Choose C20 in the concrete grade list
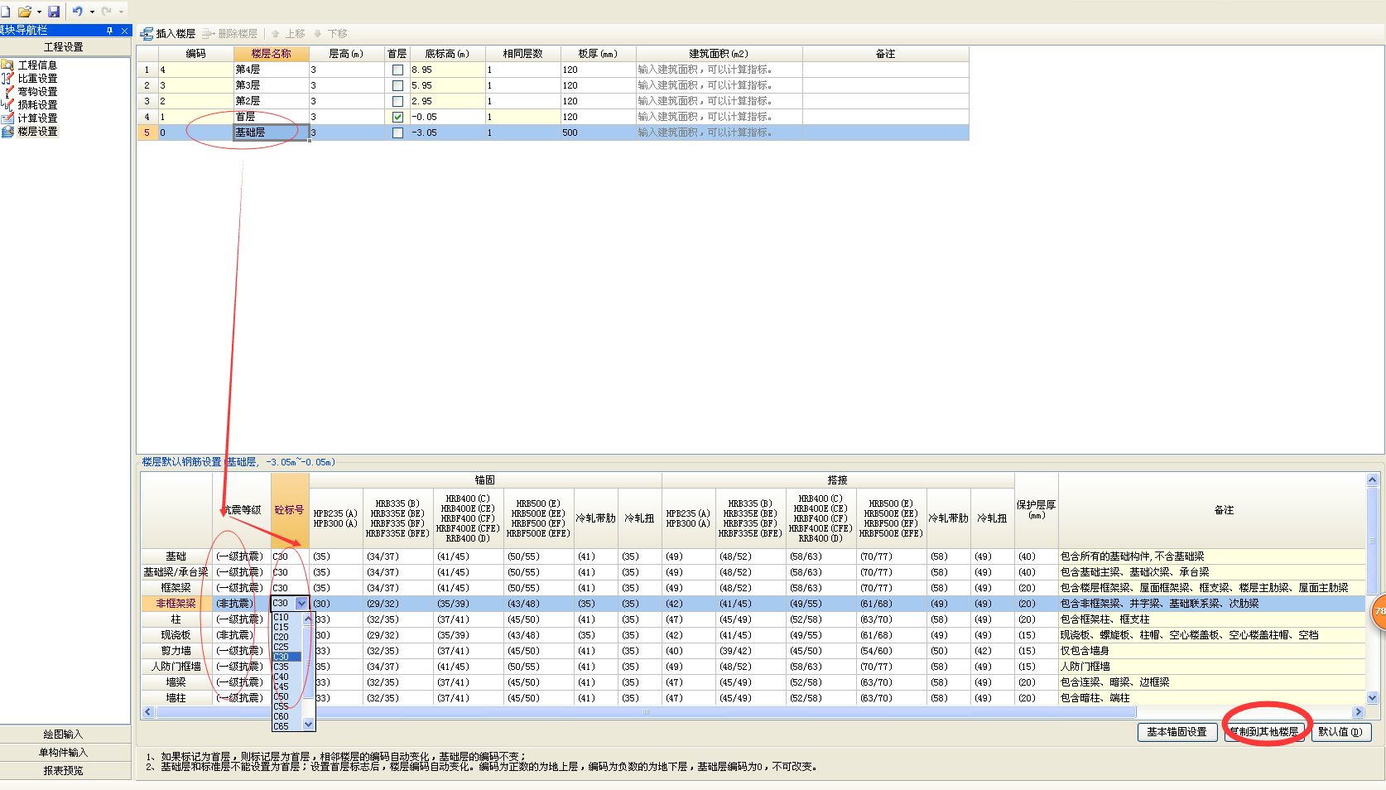The image size is (1386, 790). click(x=286, y=638)
